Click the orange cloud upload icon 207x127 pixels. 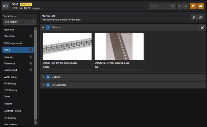coord(201,6)
